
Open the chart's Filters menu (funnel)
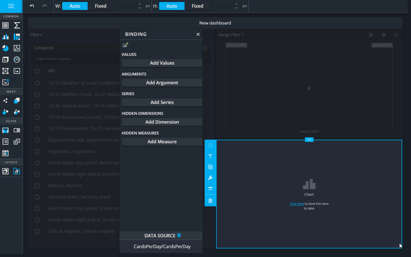click(x=210, y=156)
